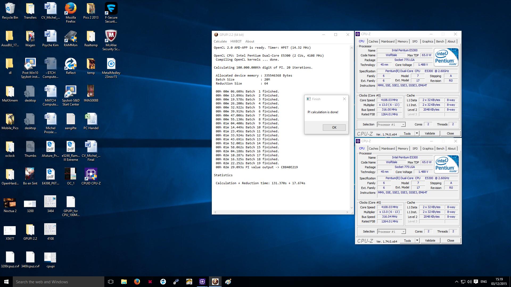Viewport: 511px width, 287px height.
Task: Open Firefox from the taskbar
Action: point(137,282)
